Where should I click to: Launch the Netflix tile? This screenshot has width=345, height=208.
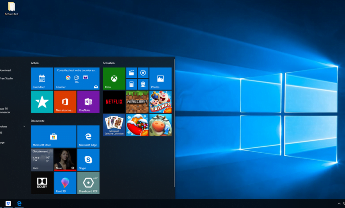114,102
